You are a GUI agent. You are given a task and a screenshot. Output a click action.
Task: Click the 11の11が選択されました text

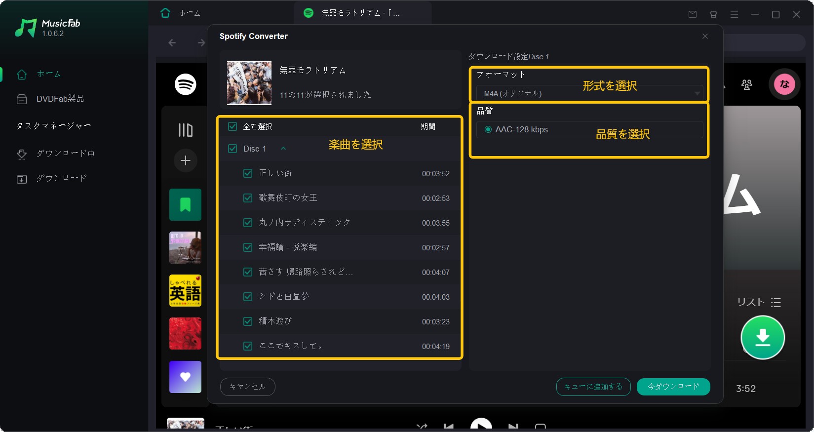(325, 95)
